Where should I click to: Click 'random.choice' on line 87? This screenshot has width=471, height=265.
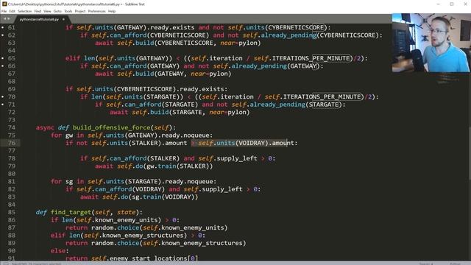click(x=115, y=227)
